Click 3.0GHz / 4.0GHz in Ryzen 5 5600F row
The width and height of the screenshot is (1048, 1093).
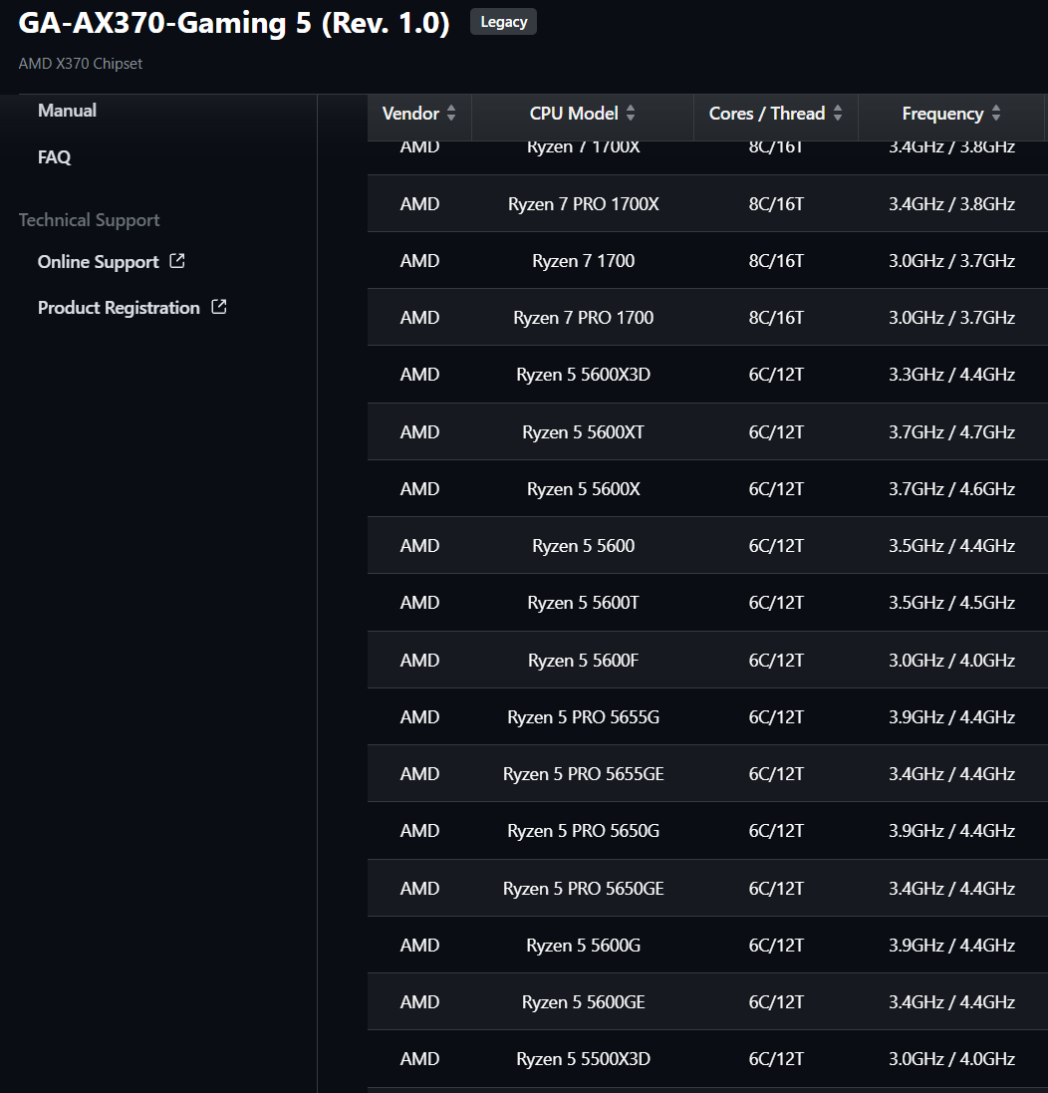click(951, 661)
